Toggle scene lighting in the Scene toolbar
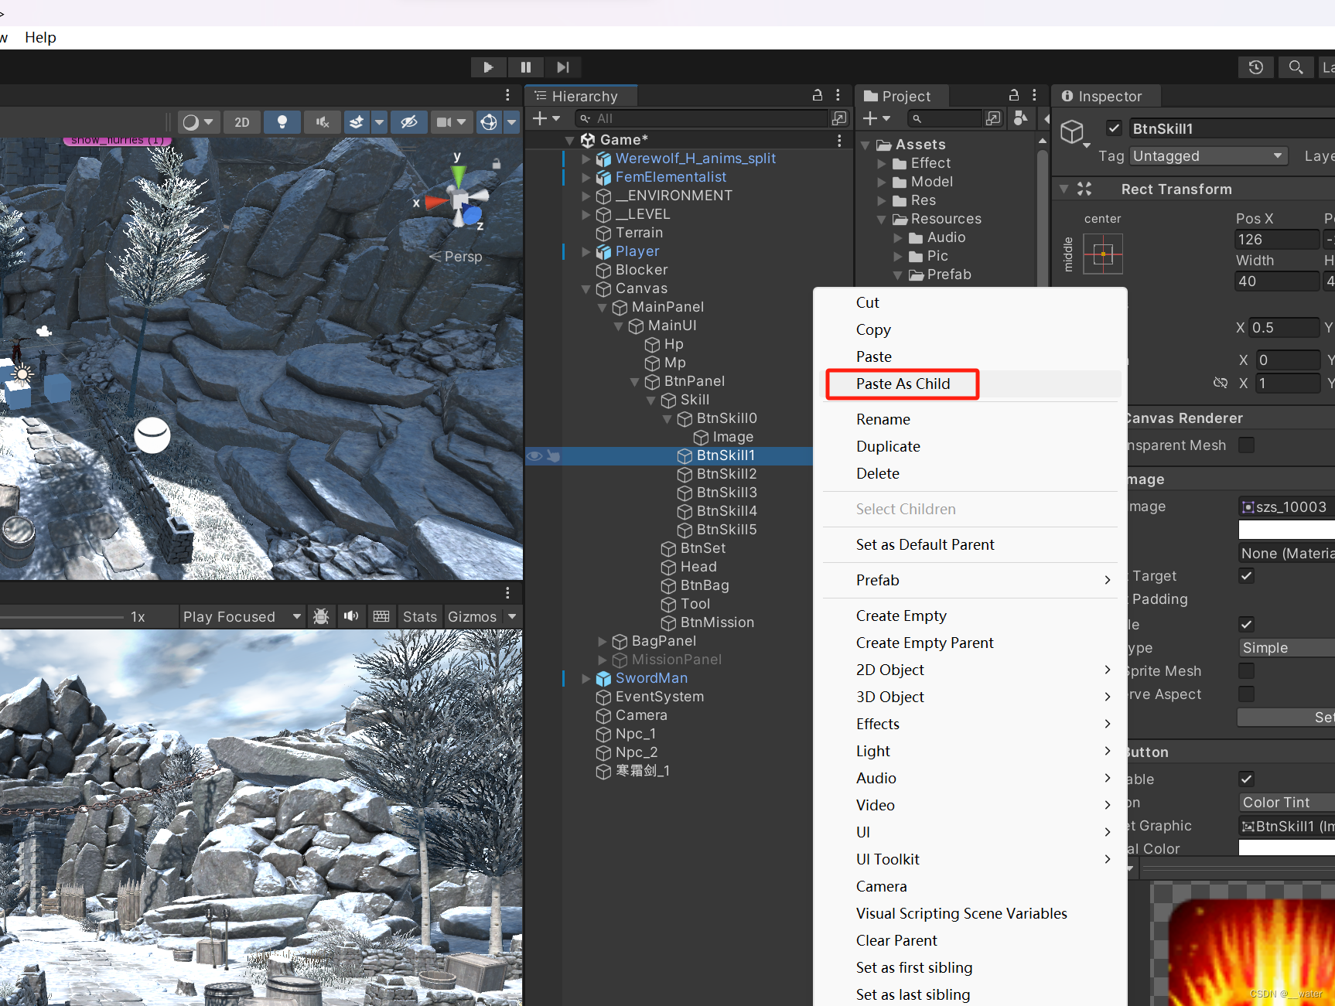1335x1006 pixels. click(282, 121)
